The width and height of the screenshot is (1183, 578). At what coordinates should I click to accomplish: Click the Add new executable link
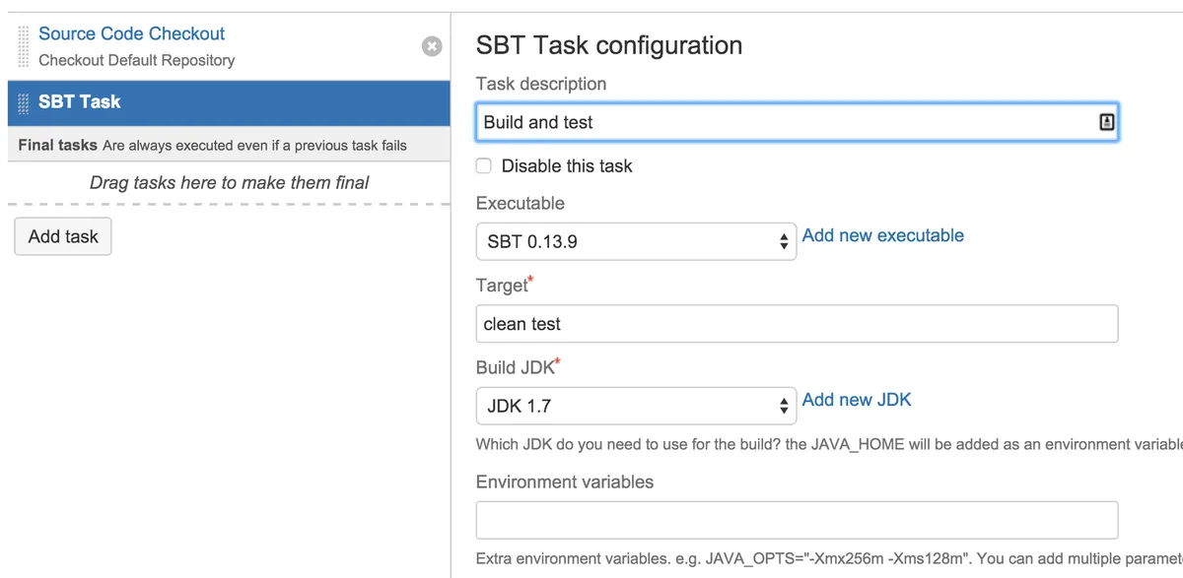tap(883, 235)
